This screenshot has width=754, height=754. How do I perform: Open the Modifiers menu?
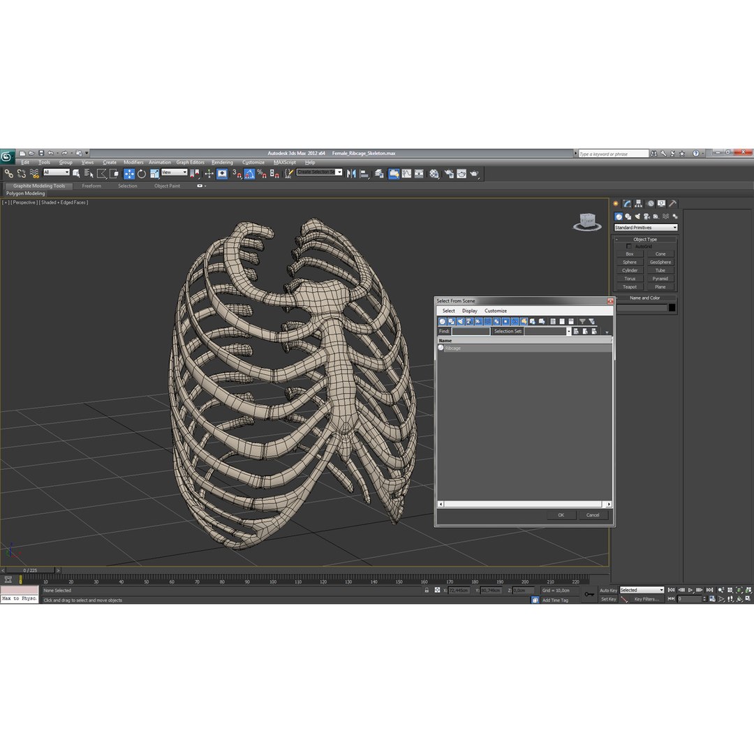(133, 163)
